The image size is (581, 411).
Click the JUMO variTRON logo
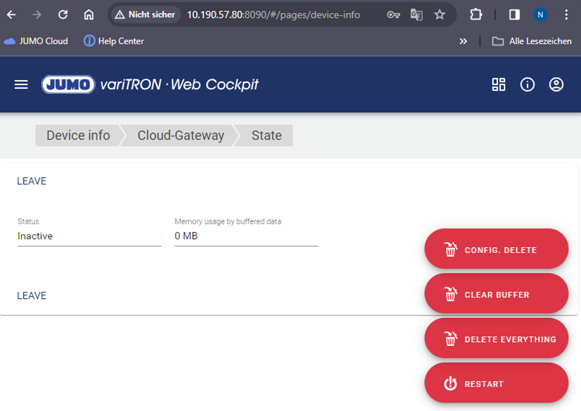click(150, 85)
